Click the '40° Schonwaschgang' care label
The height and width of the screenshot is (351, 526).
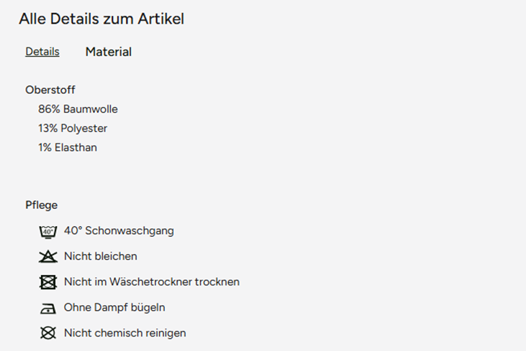pyautogui.click(x=119, y=231)
